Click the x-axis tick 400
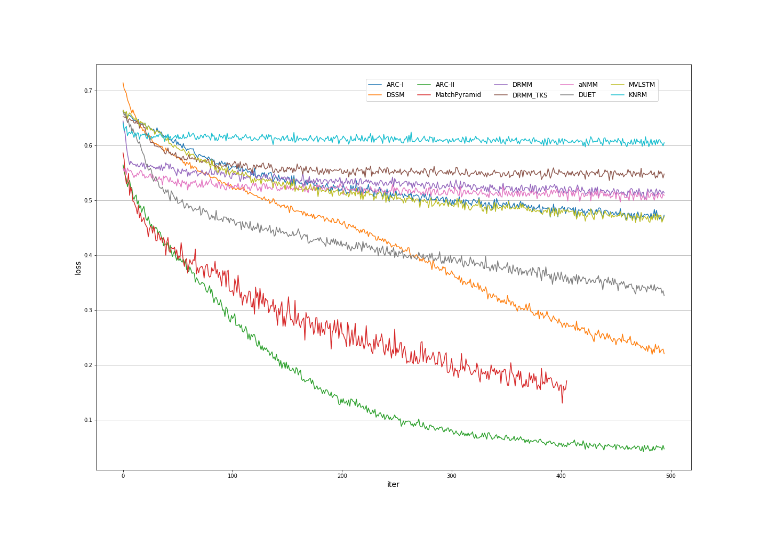Screen dimensions: 768x537 tap(561, 476)
